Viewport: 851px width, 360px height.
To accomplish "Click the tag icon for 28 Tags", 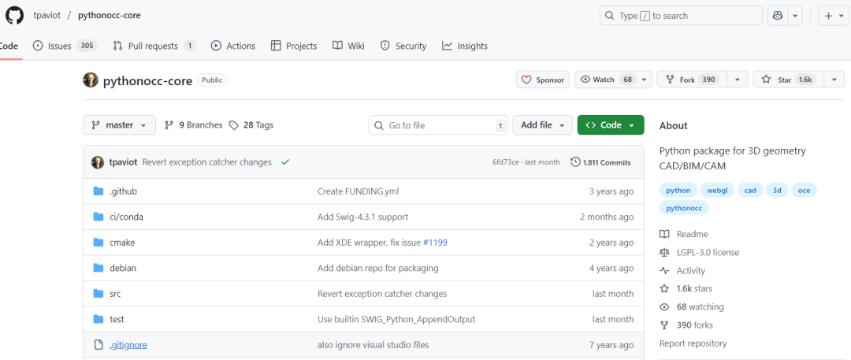I will 234,125.
